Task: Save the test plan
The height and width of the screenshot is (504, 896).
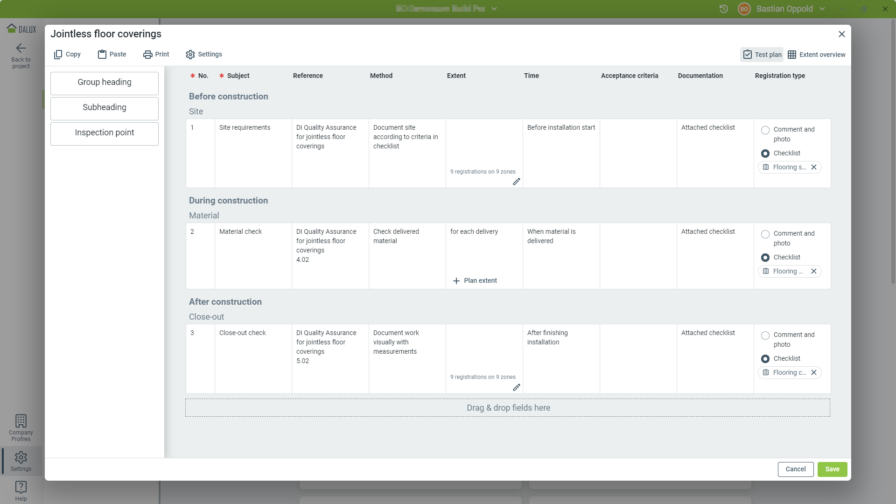Action: click(x=832, y=469)
